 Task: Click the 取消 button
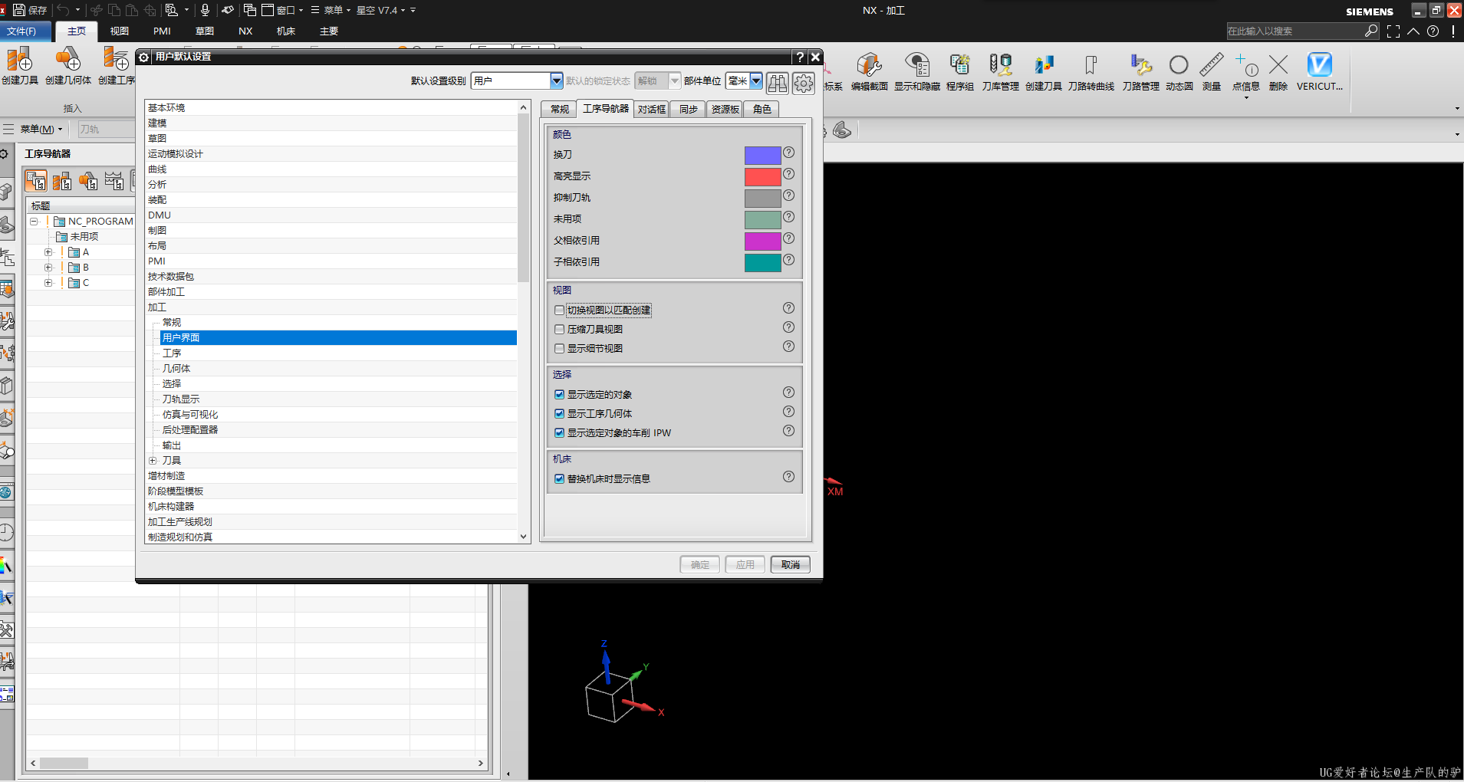[791, 565]
